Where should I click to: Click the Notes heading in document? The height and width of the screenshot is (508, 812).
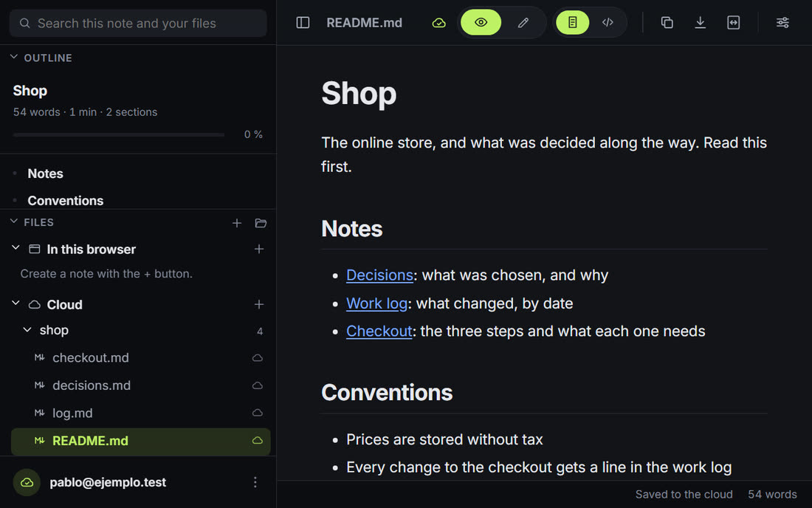tap(351, 228)
